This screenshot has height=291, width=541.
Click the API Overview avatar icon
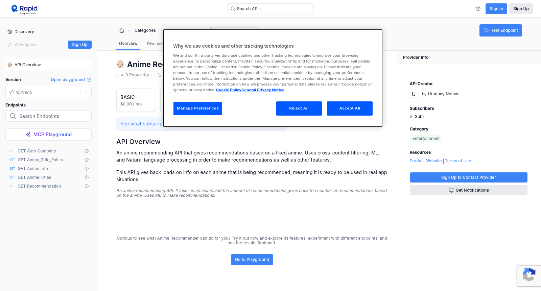10,65
